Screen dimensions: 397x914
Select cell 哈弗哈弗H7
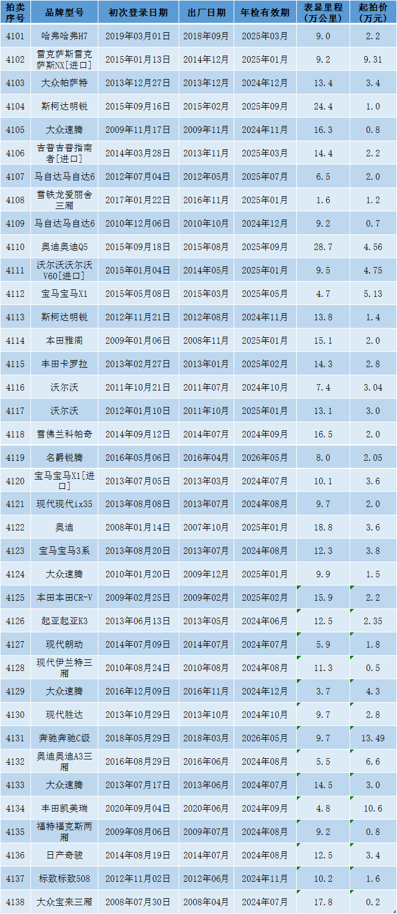coord(64,36)
